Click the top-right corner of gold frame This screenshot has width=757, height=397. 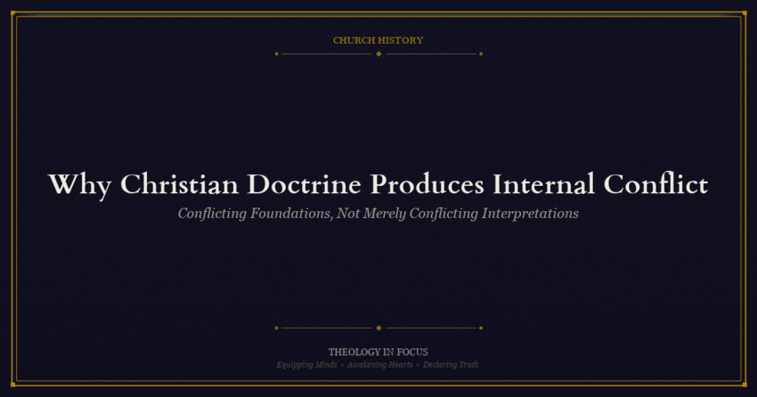point(745,13)
